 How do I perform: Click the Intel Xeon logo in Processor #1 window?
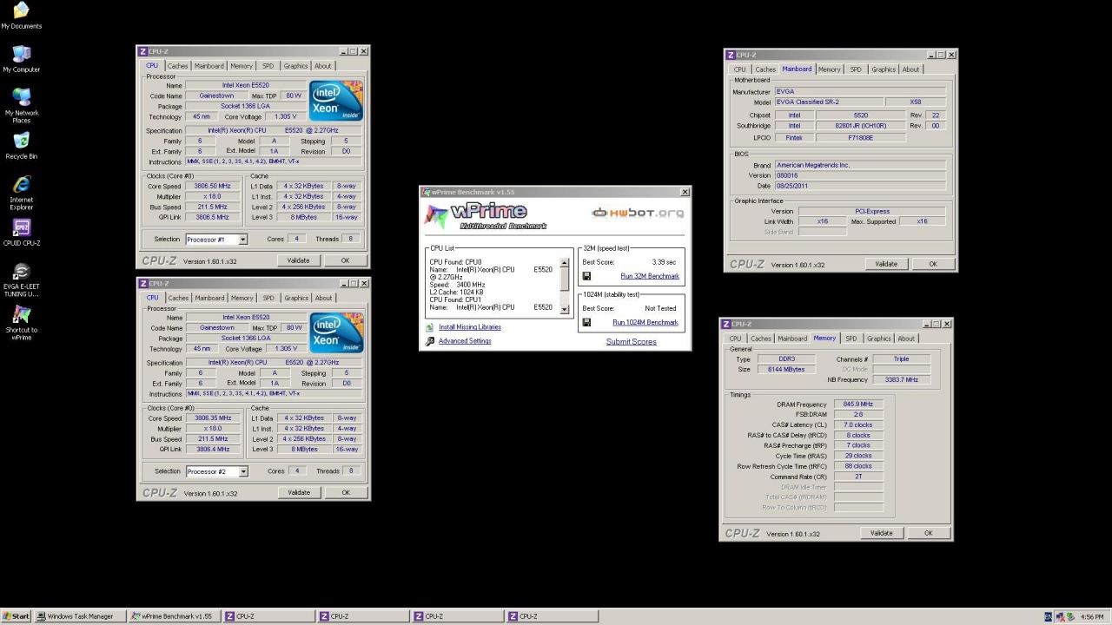336,101
